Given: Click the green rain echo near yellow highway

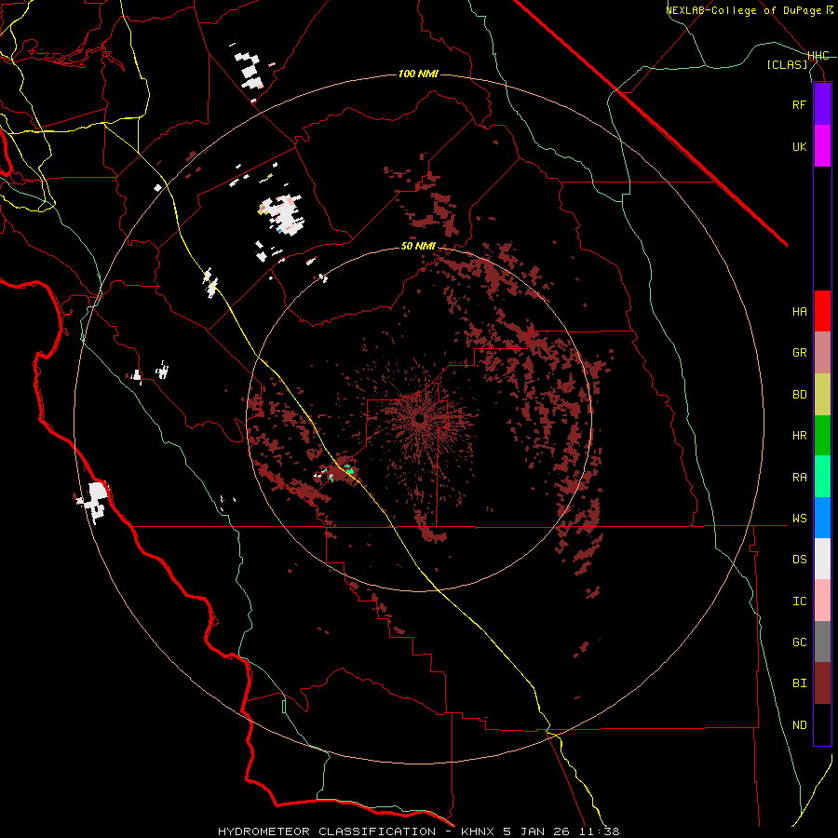Looking at the screenshot, I should [349, 470].
